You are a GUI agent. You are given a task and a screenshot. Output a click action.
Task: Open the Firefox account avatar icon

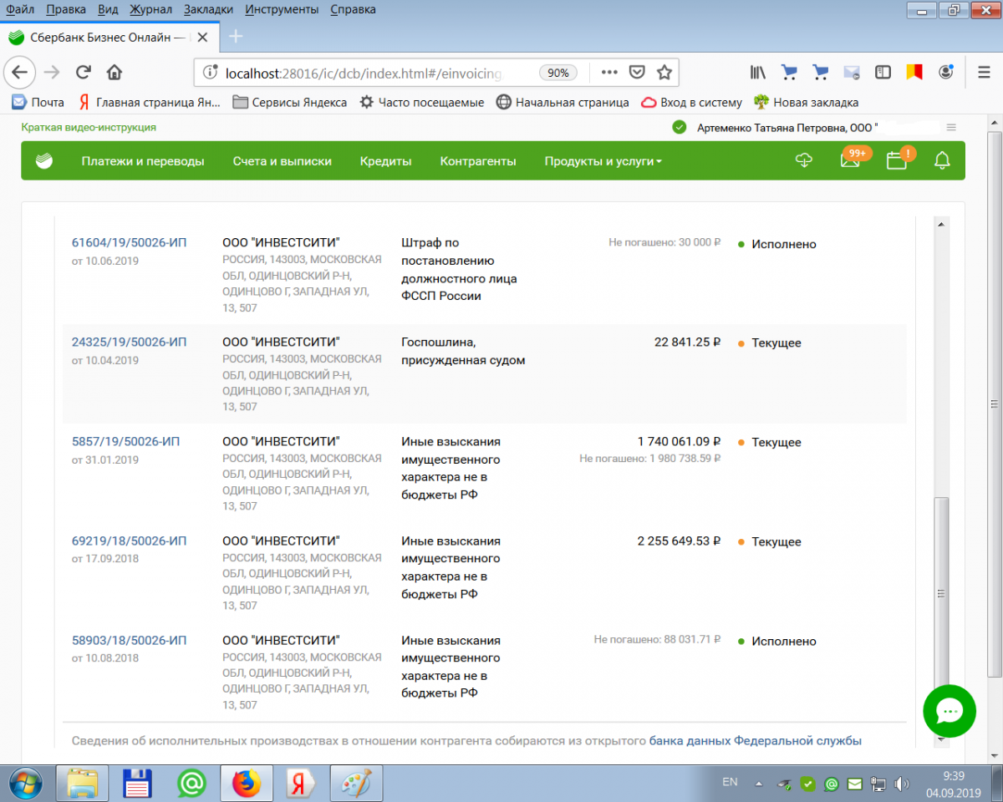tap(945, 73)
